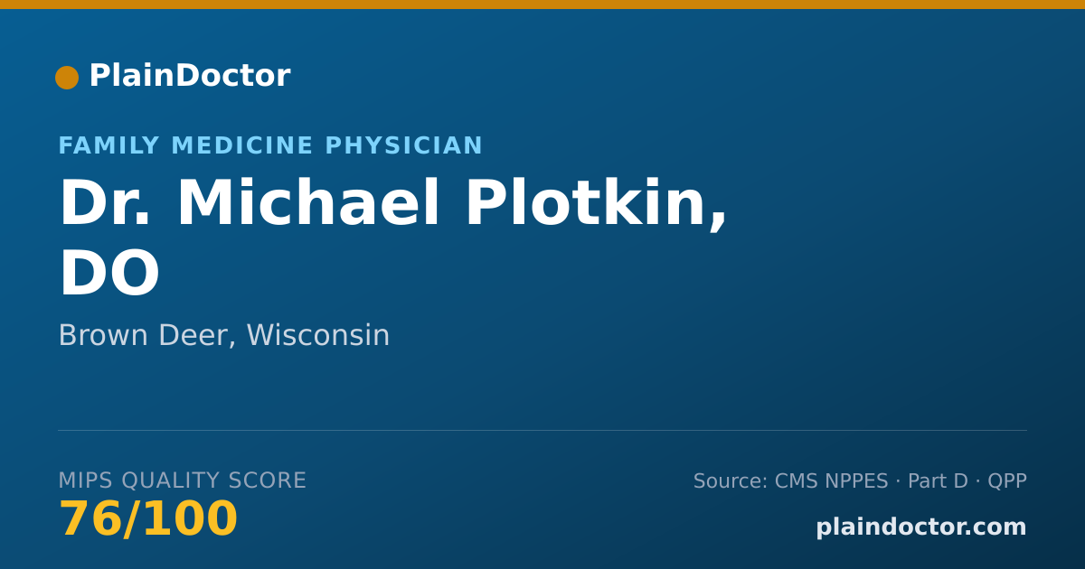Click the orange circle PlainDoctor logo icon

tap(67, 78)
